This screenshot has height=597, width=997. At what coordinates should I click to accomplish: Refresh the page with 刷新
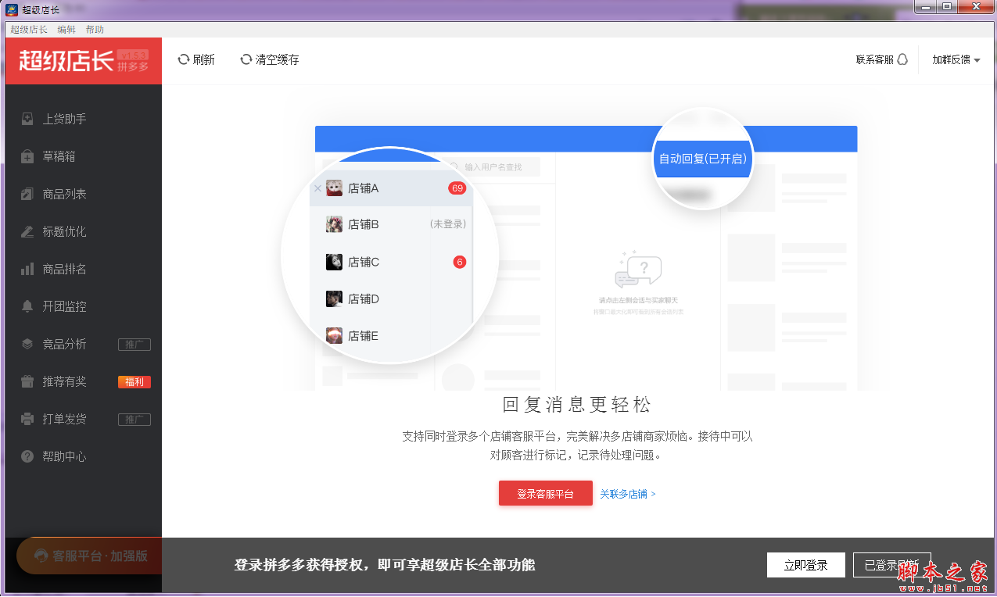point(196,59)
